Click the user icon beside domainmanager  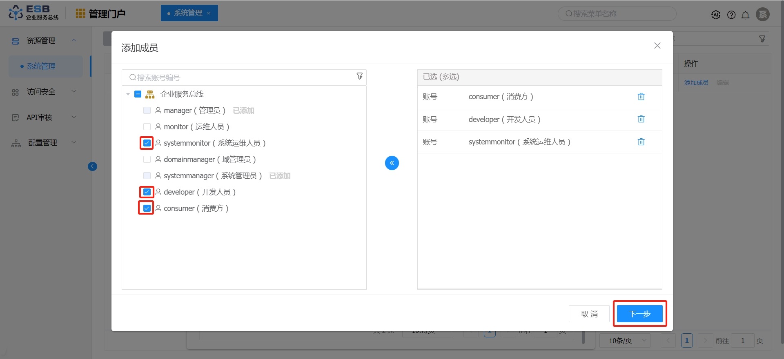(x=158, y=159)
